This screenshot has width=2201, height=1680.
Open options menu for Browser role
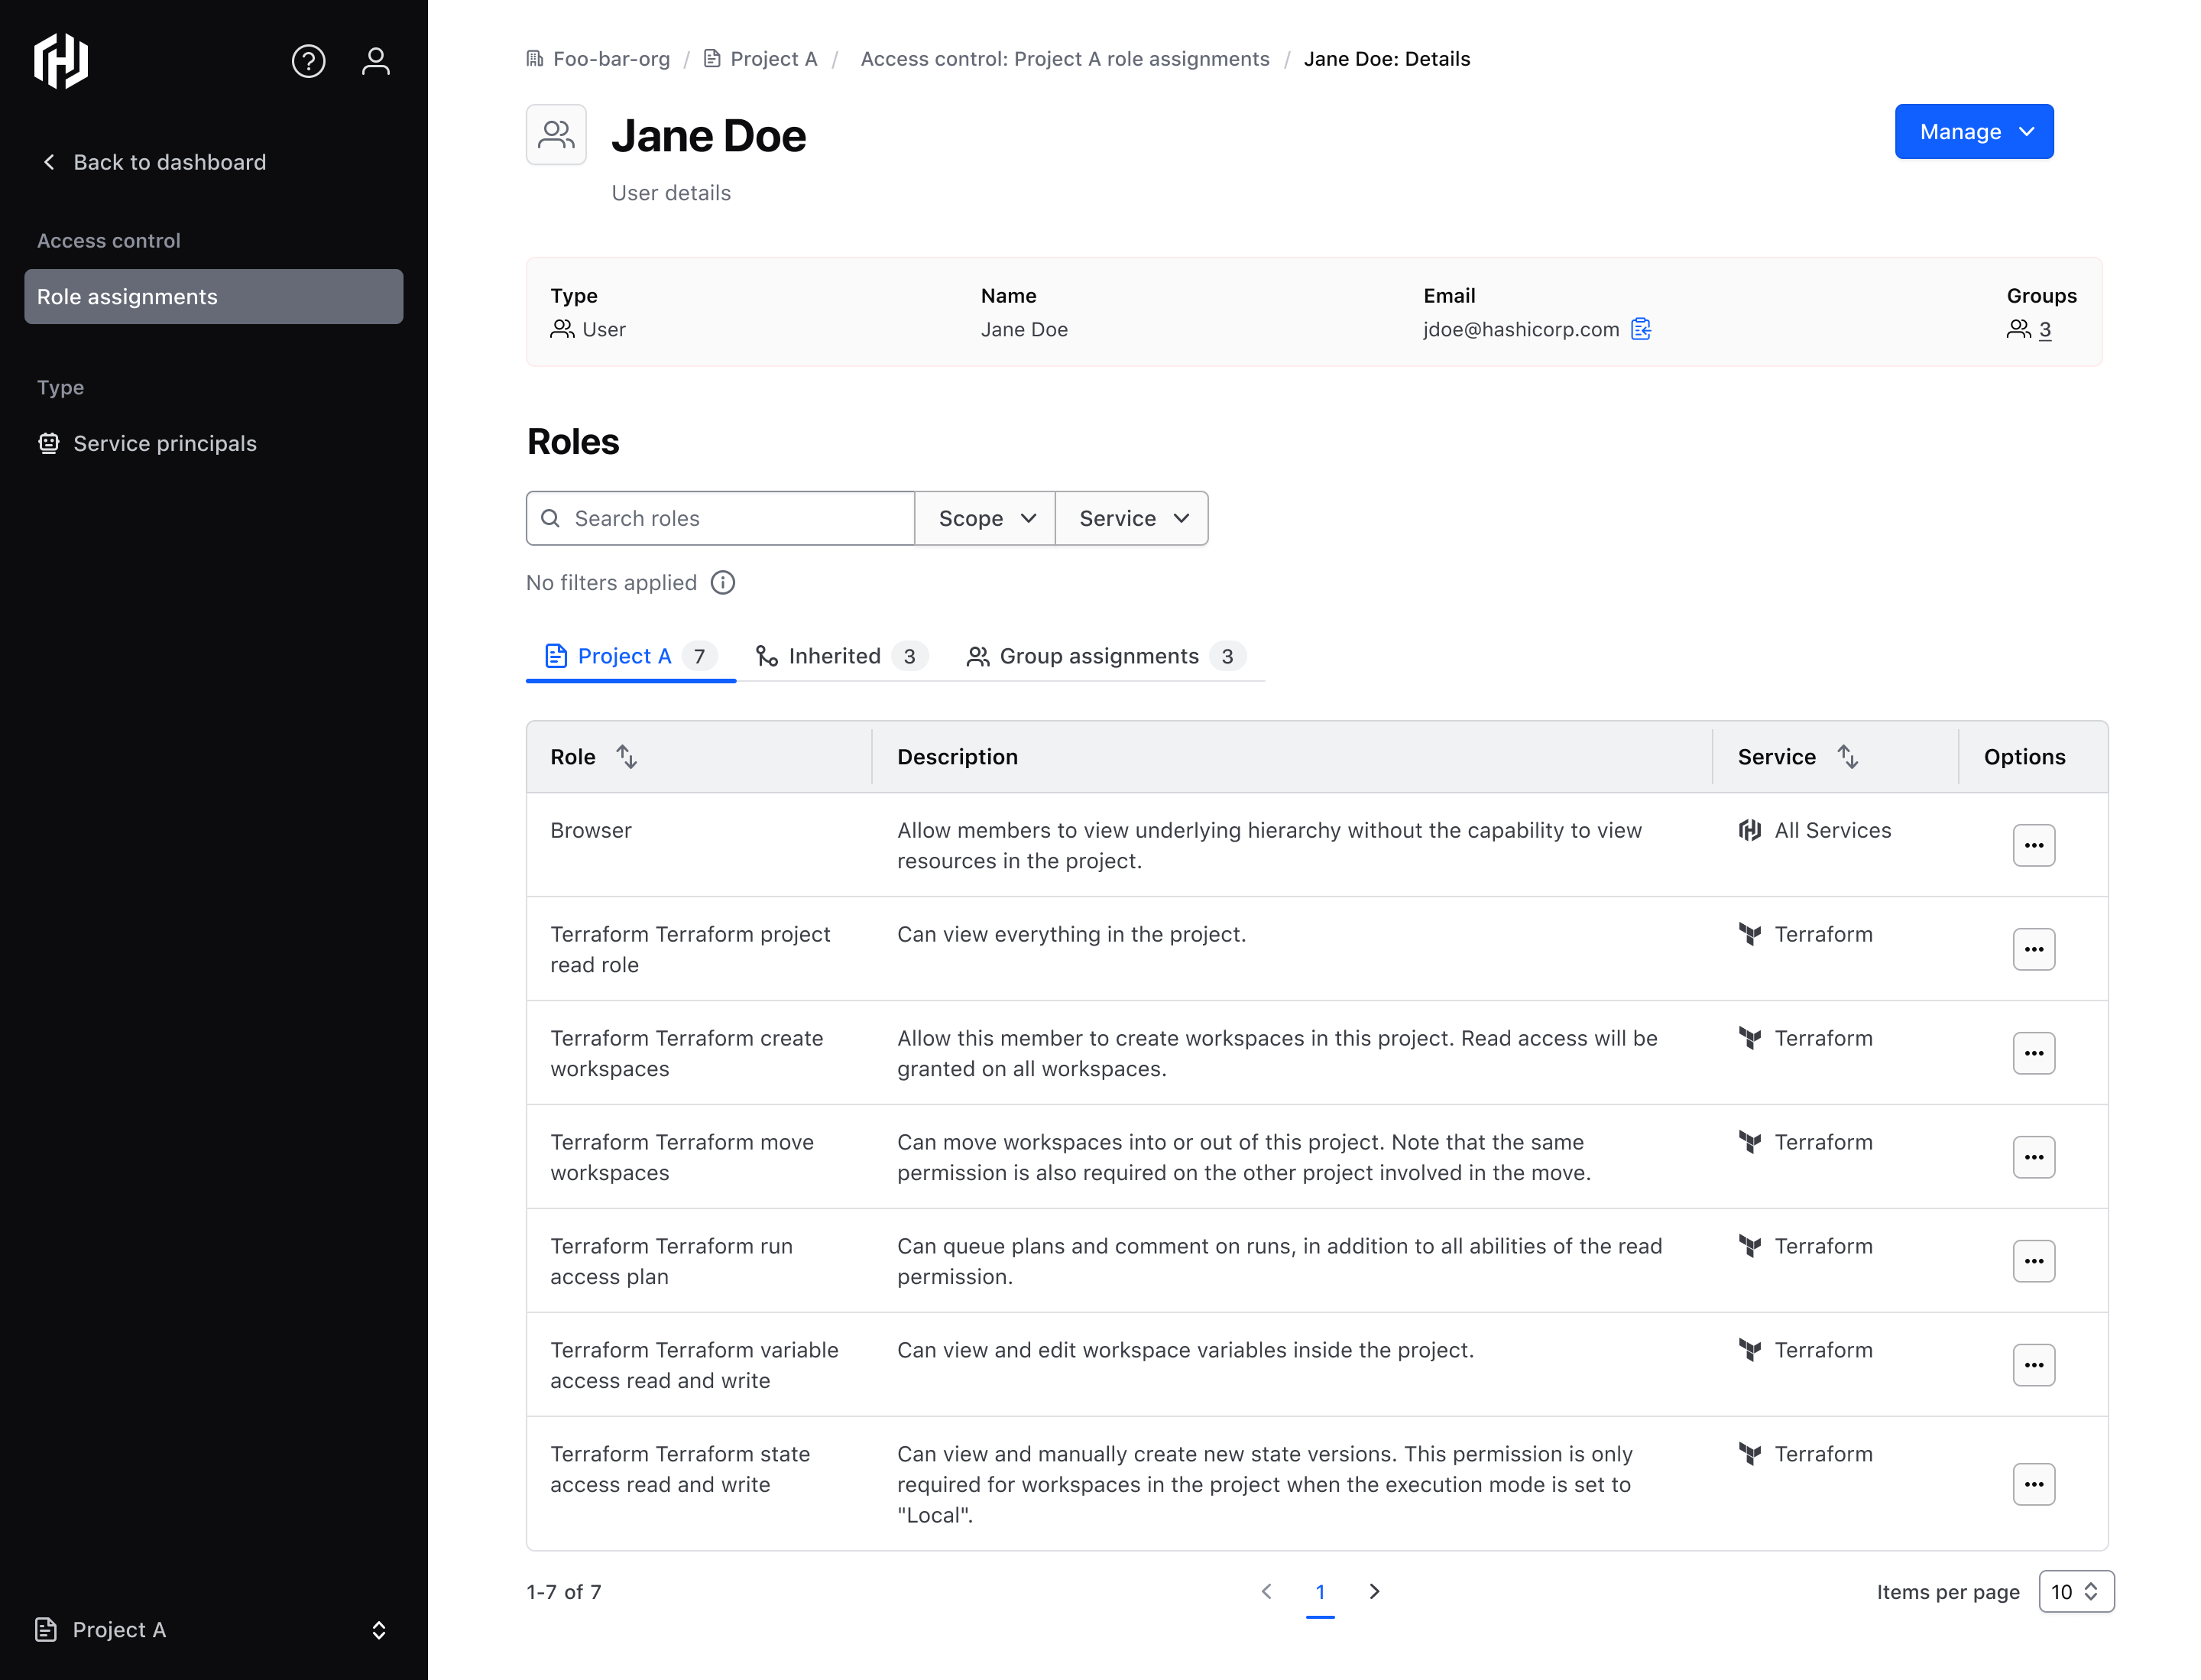point(2033,845)
